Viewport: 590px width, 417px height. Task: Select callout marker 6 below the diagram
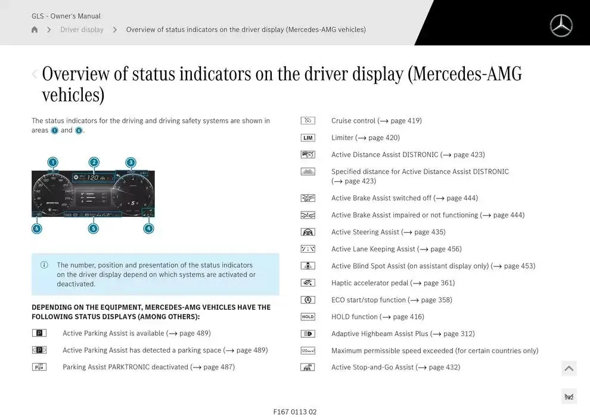[37, 228]
